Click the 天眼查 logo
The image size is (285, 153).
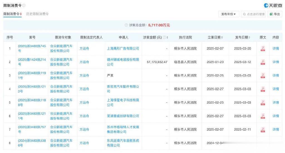pyautogui.click(x=273, y=6)
